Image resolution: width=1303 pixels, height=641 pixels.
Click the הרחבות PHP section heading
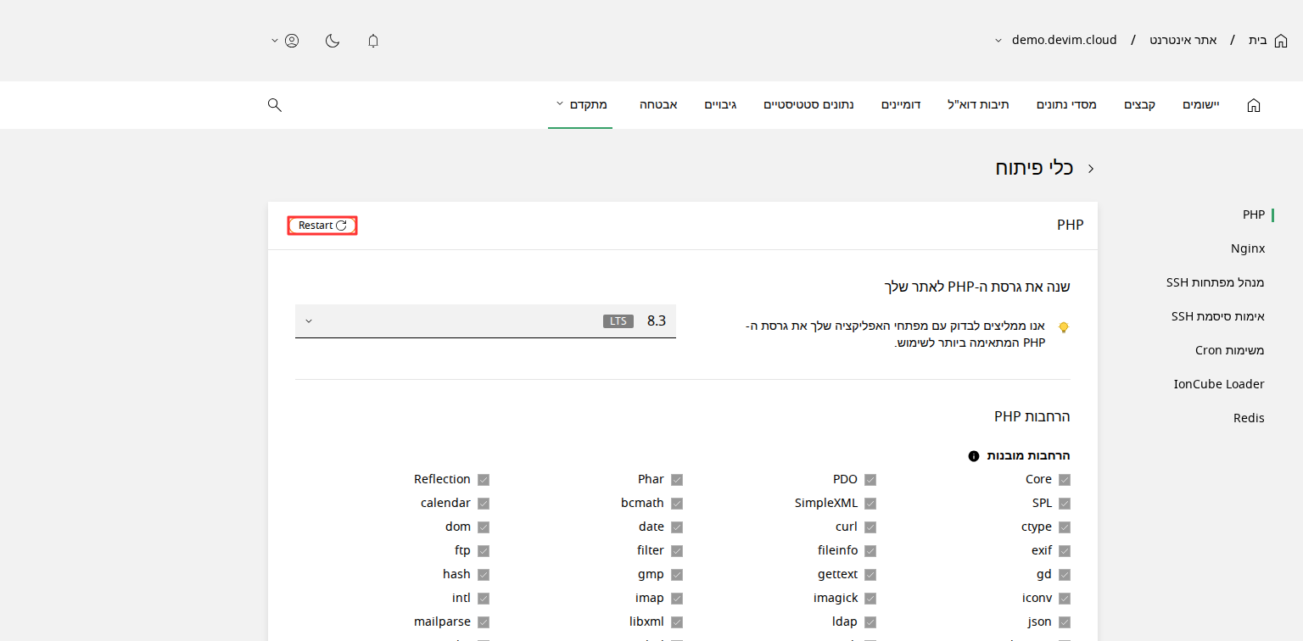[1032, 416]
